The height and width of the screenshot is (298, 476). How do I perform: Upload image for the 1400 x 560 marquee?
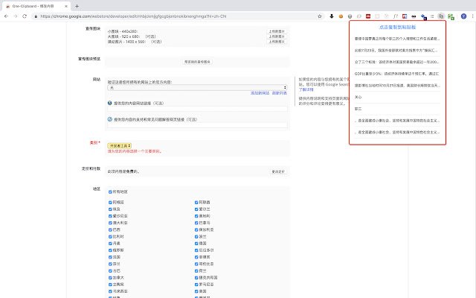[x=277, y=42]
